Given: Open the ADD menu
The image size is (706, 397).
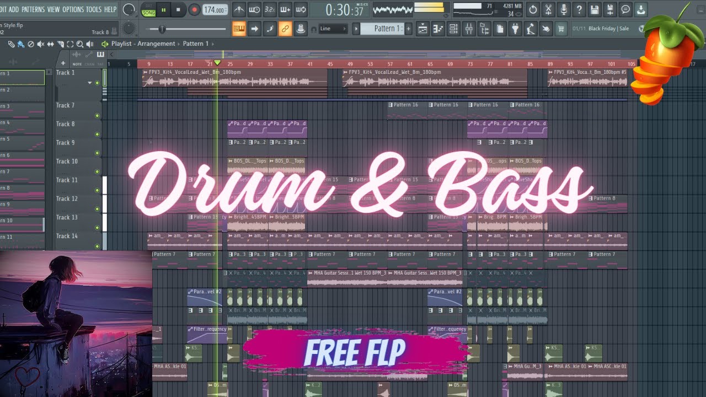Looking at the screenshot, I should pyautogui.click(x=13, y=9).
